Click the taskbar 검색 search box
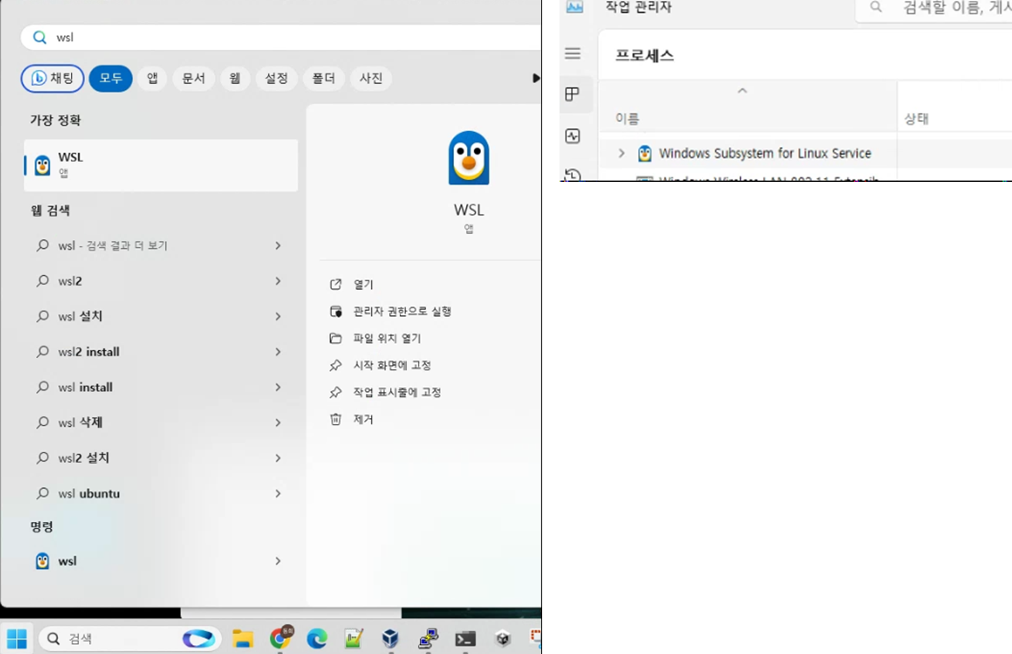Screen dimensions: 1012x654 pyautogui.click(x=130, y=639)
